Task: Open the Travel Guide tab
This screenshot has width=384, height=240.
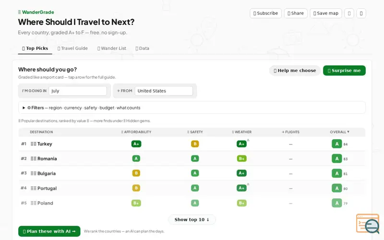Action: [72, 48]
